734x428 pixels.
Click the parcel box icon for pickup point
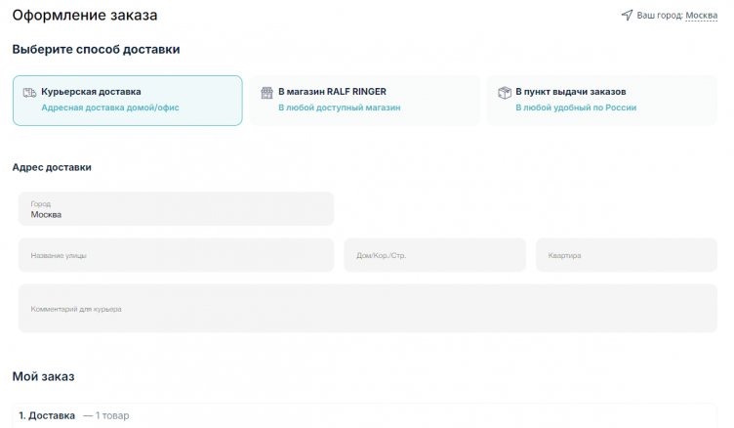point(505,92)
